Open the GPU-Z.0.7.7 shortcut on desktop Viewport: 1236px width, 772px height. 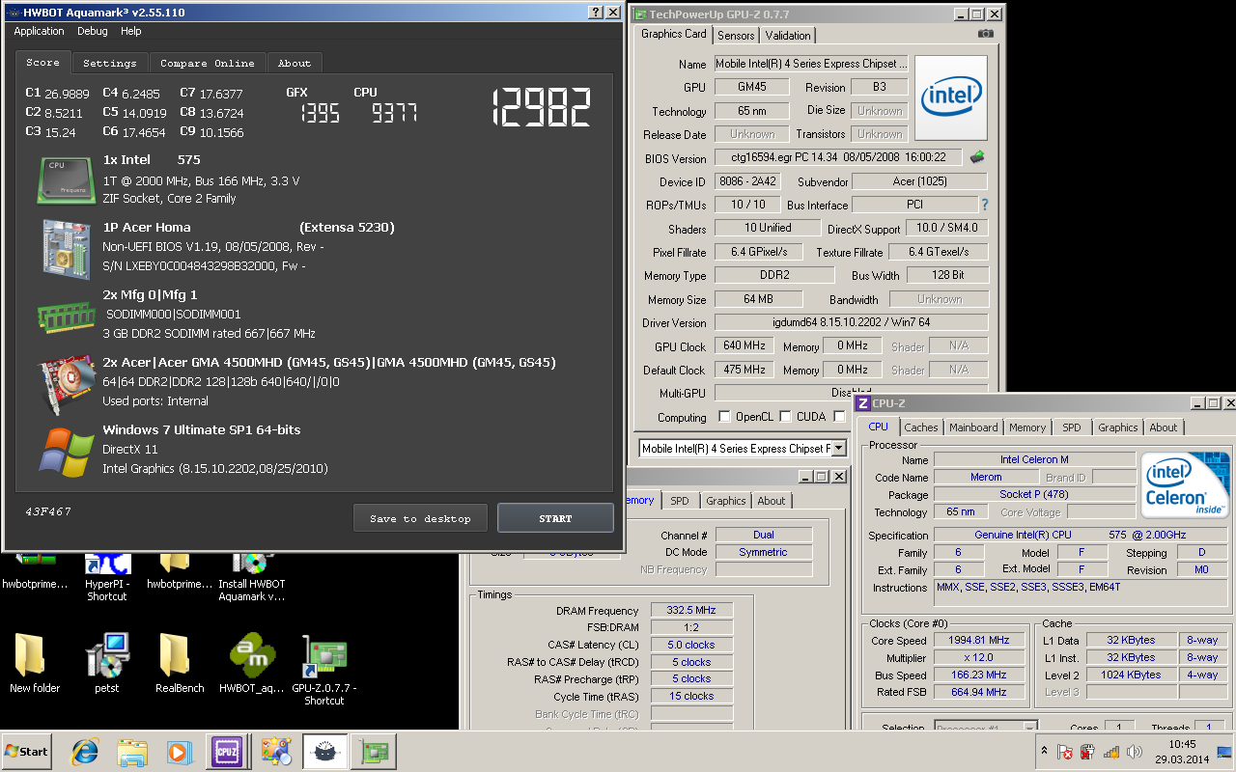323,671
